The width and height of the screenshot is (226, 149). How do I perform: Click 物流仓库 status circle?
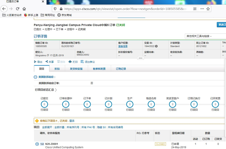[x=151, y=104]
